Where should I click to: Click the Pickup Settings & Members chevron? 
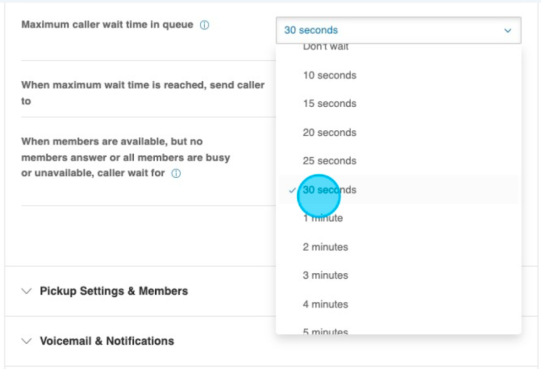point(26,291)
